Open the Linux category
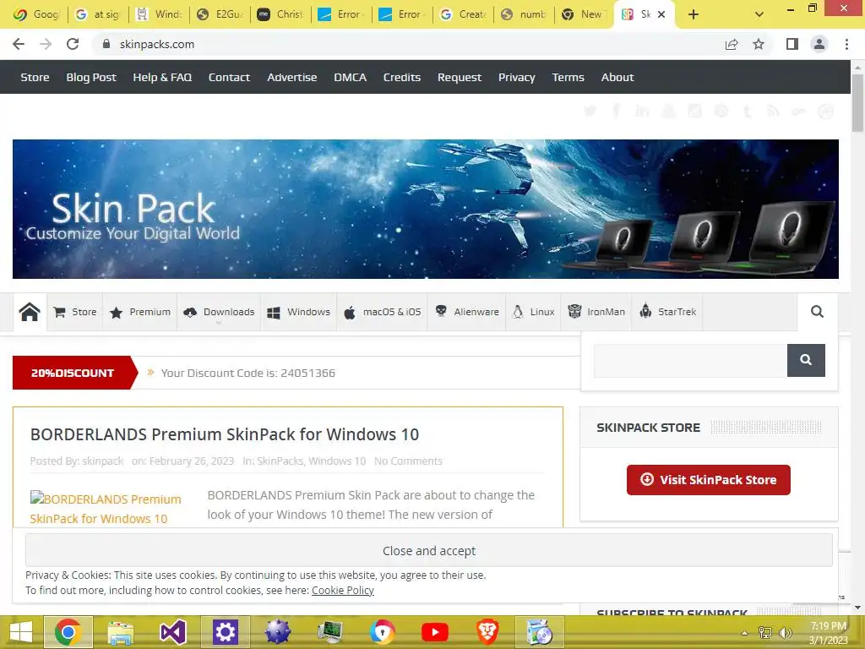This screenshot has height=649, width=865. [x=534, y=312]
